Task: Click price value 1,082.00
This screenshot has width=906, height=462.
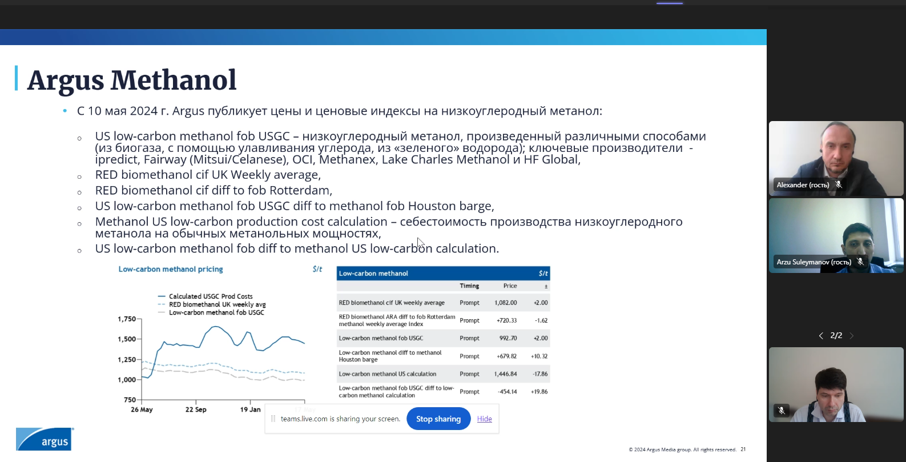Action: pyautogui.click(x=506, y=303)
